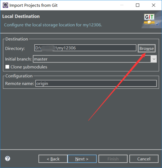Close the Import Projects dialog
Viewport: 162px width, 168px height.
click(154, 5)
